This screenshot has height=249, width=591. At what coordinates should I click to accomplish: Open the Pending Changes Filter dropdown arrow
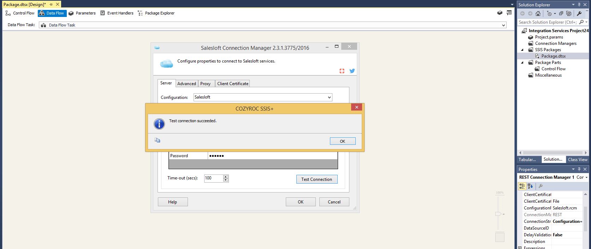pos(555,13)
